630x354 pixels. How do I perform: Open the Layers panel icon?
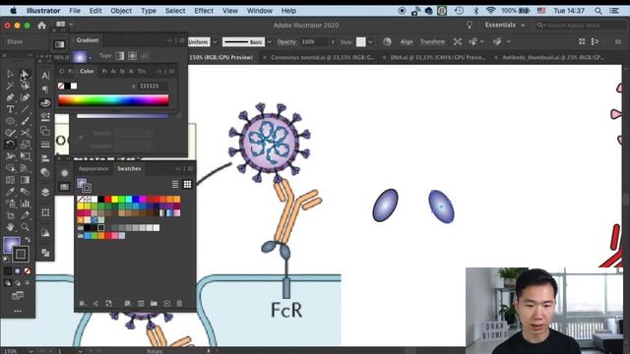click(x=45, y=192)
